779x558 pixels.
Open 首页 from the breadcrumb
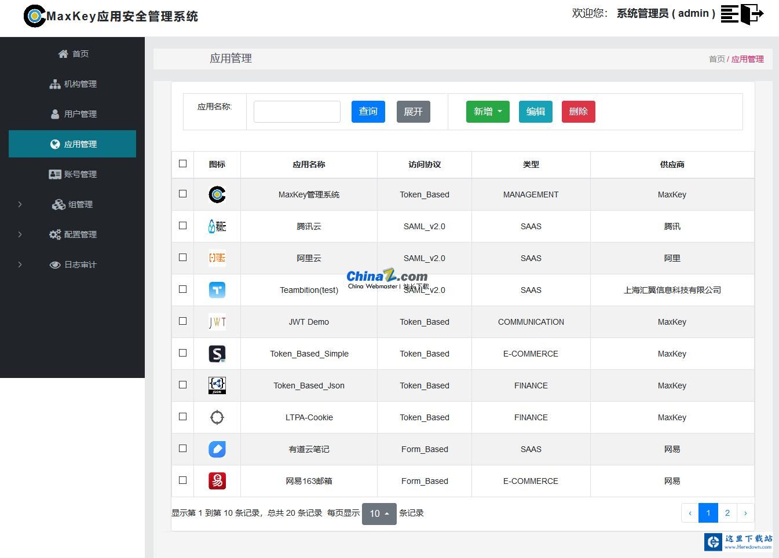click(716, 58)
